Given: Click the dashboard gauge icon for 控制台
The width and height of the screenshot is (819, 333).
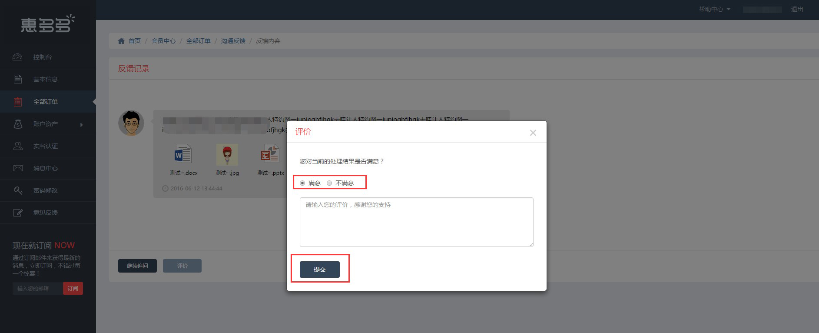Looking at the screenshot, I should point(17,57).
